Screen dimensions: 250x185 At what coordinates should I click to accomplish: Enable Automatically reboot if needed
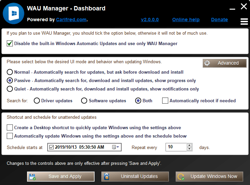tap(165, 101)
